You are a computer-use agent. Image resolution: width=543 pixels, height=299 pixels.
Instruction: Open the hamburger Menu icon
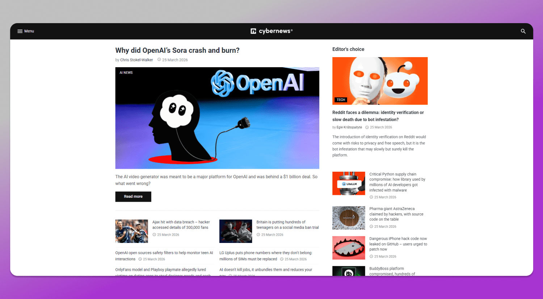pyautogui.click(x=20, y=31)
